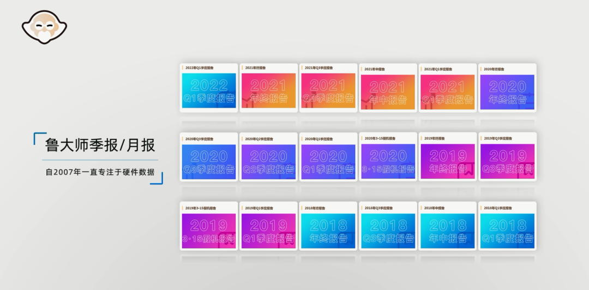This screenshot has width=589, height=290.
Task: Open the 2018年Q1季度报告 card
Action: point(508,226)
